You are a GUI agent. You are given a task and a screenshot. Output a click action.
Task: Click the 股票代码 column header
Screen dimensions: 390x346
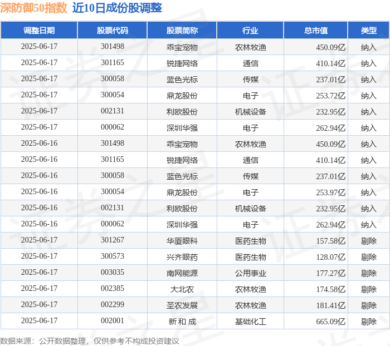point(113,30)
